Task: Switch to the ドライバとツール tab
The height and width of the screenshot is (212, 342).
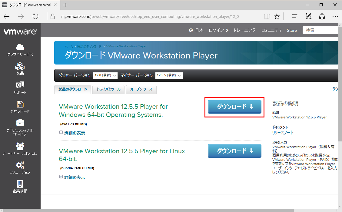Action: 108,89
